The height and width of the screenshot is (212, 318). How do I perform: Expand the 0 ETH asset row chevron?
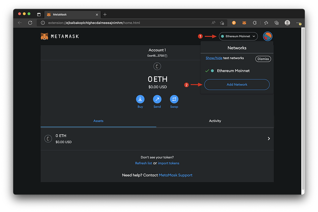tap(269, 139)
